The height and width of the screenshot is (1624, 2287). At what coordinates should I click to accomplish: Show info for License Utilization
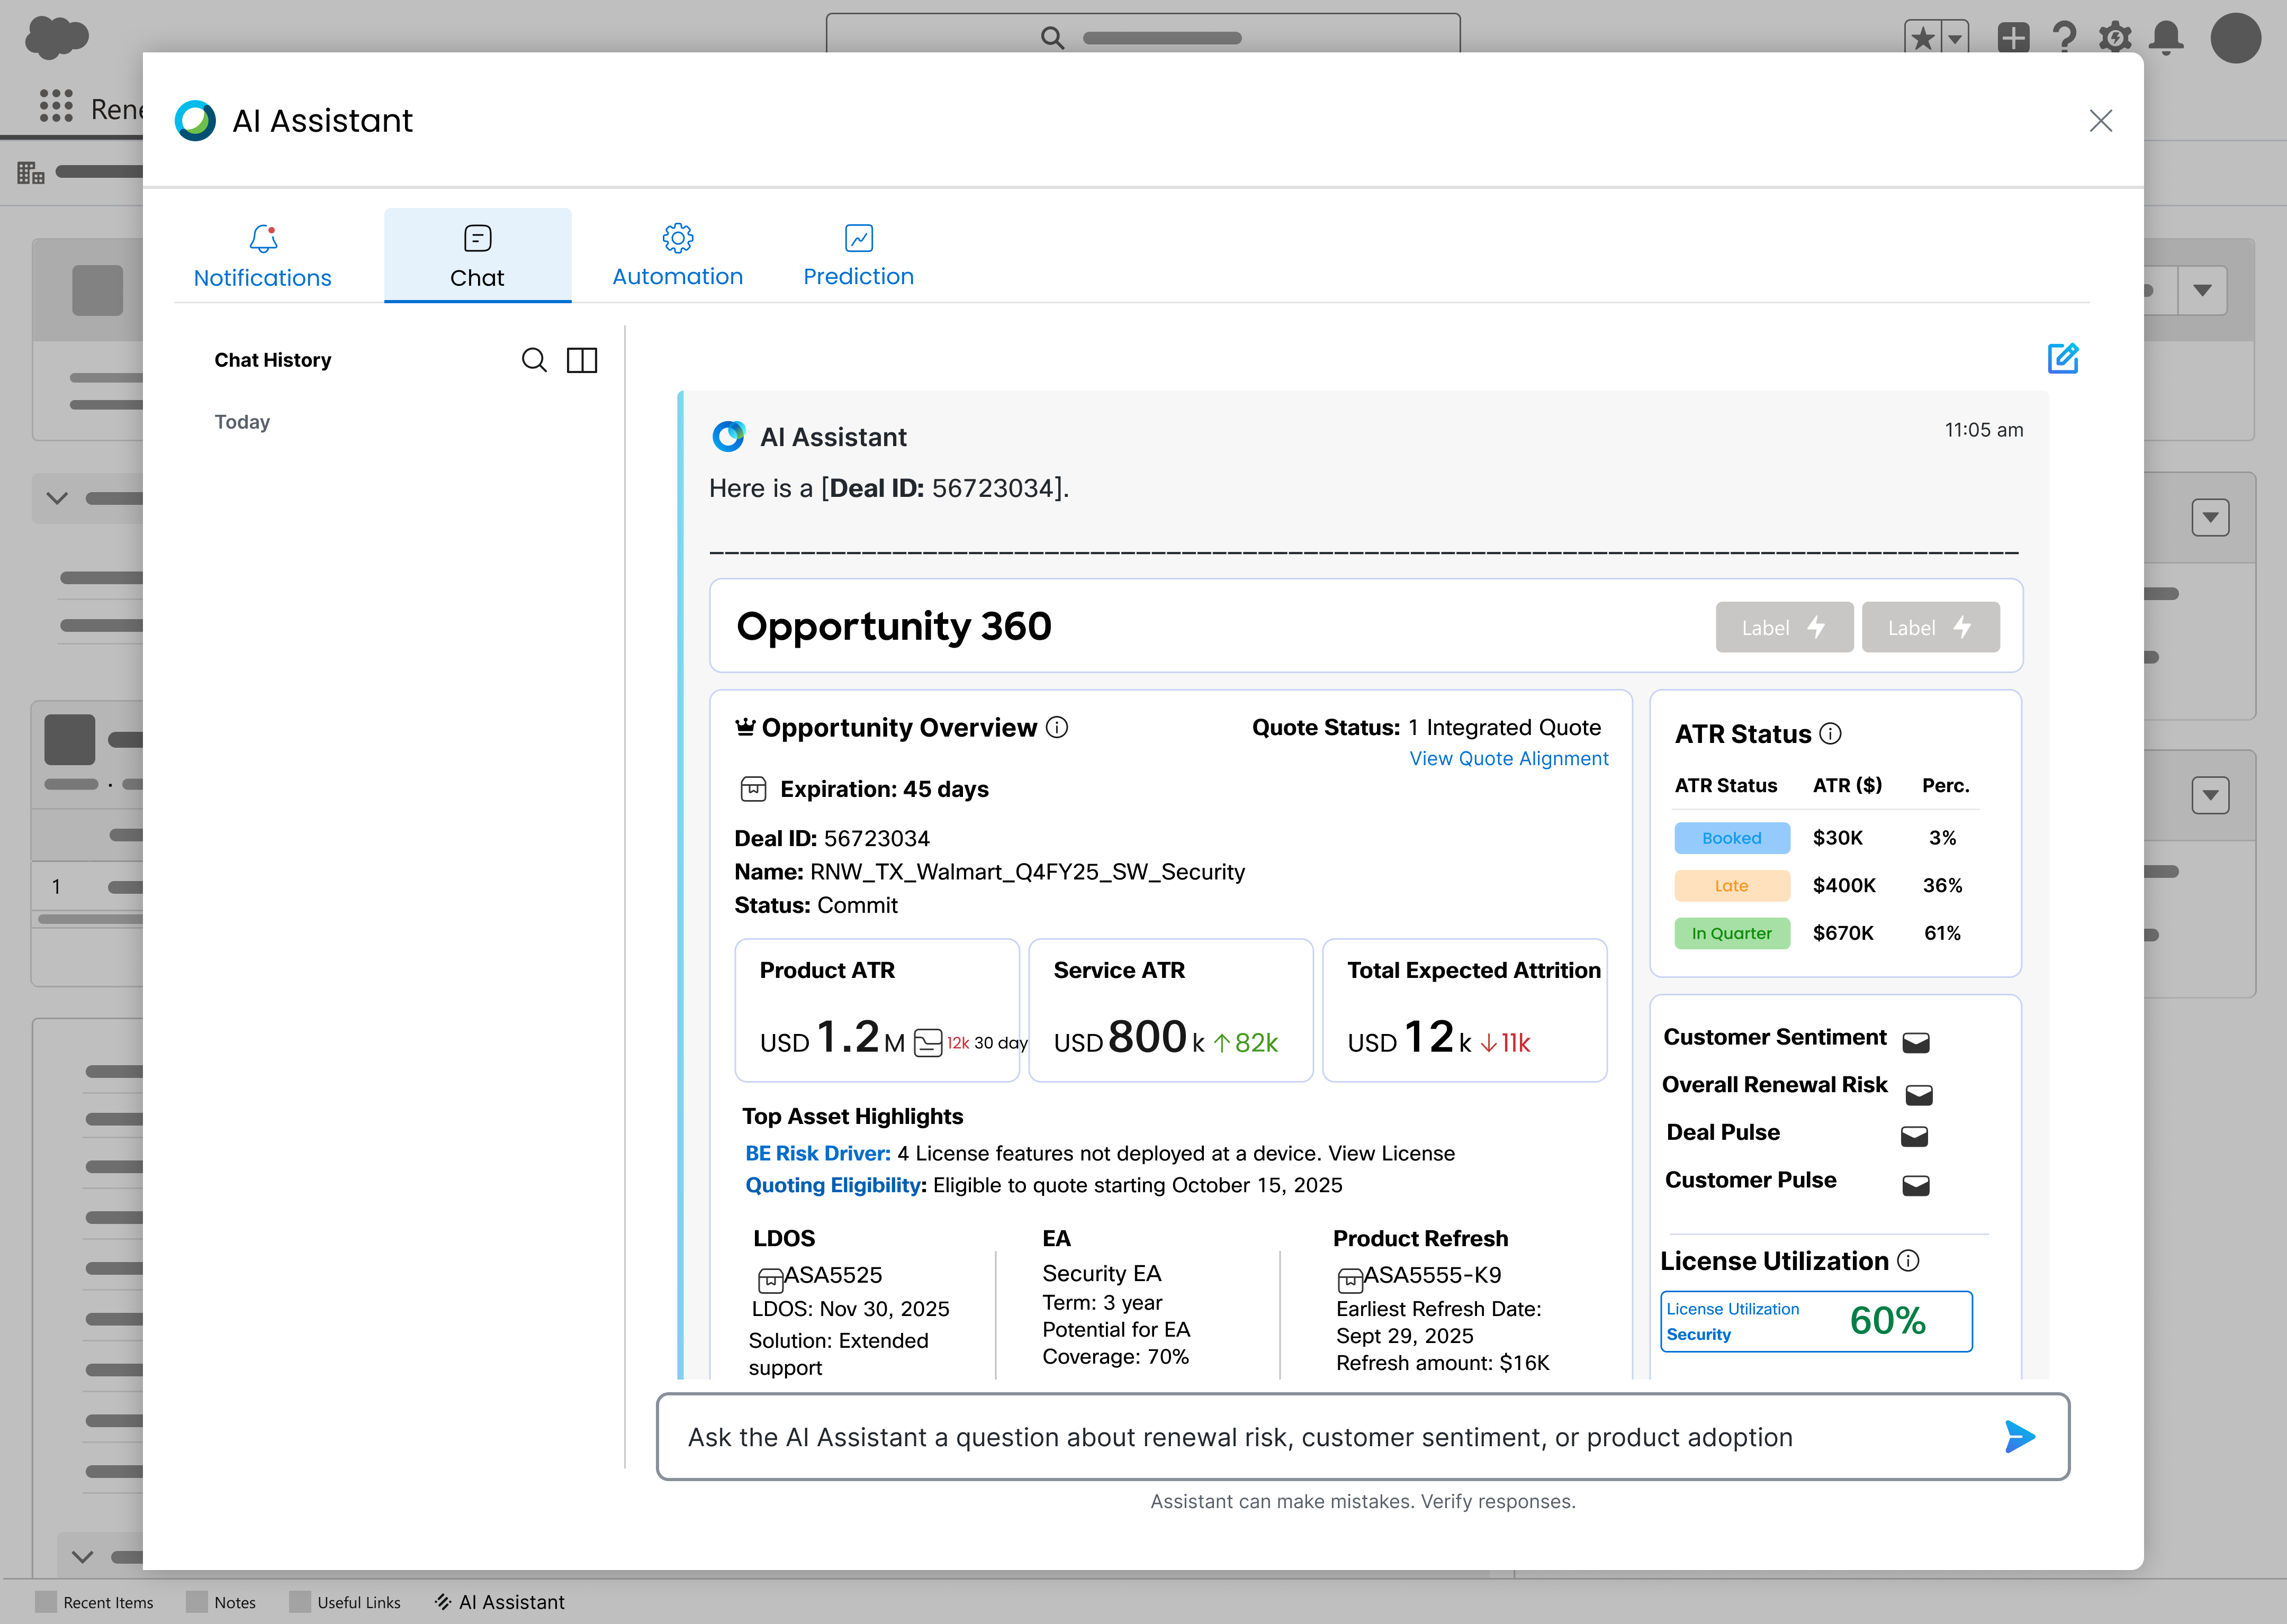tap(1908, 1260)
